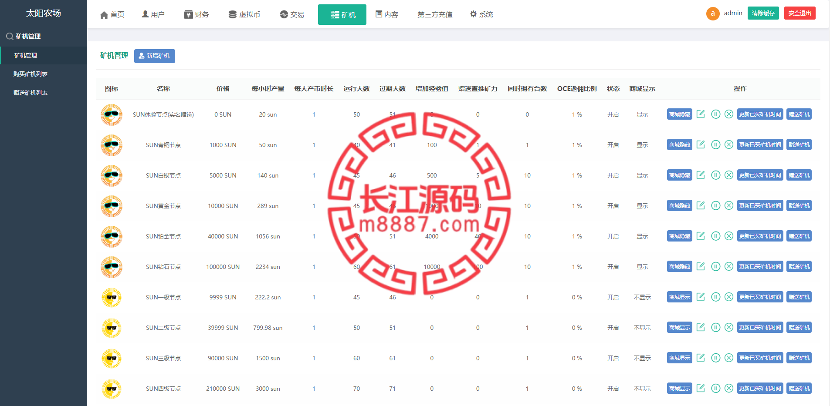Toggle 商城显示 for SUN三级节点 row
The image size is (830, 406).
(x=680, y=358)
